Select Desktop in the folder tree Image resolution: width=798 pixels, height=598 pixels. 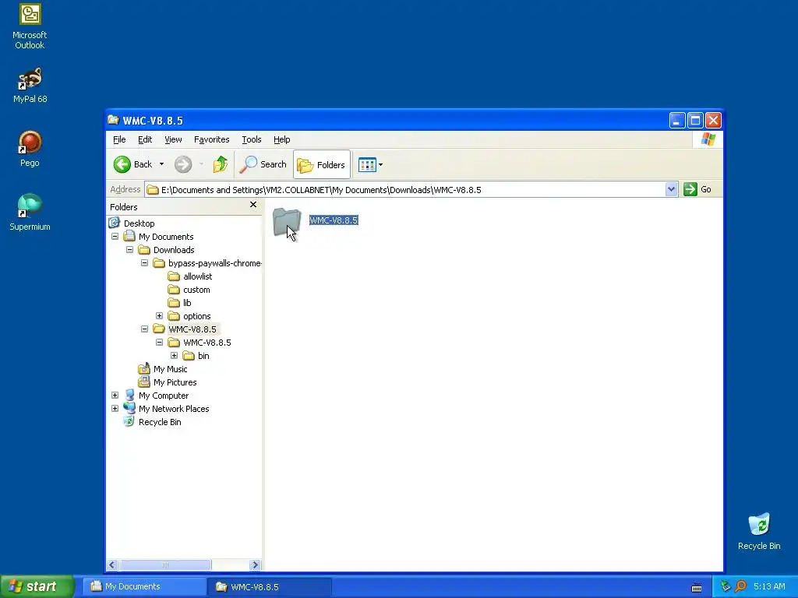coord(139,223)
